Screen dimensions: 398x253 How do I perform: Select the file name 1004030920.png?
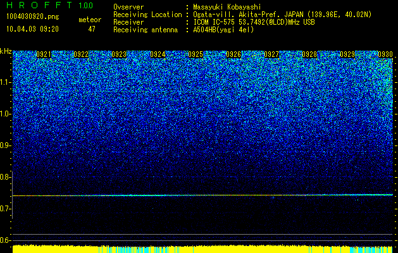point(33,17)
